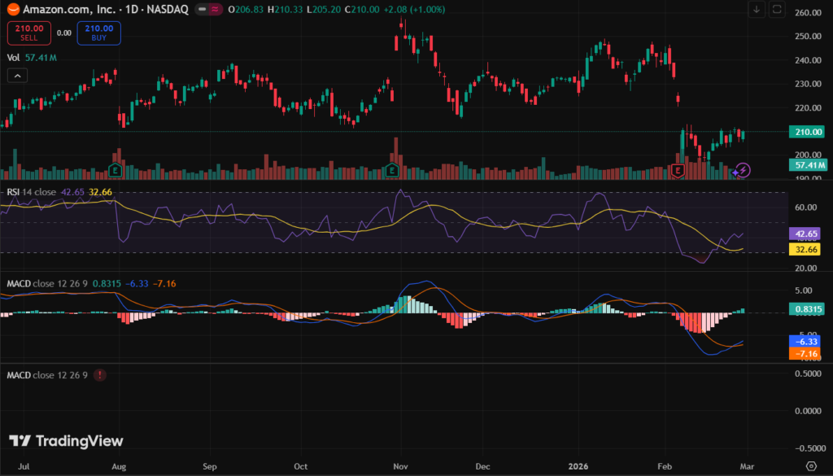The width and height of the screenshot is (833, 476).
Task: Click the RSI 14 close indicator label
Action: point(33,191)
